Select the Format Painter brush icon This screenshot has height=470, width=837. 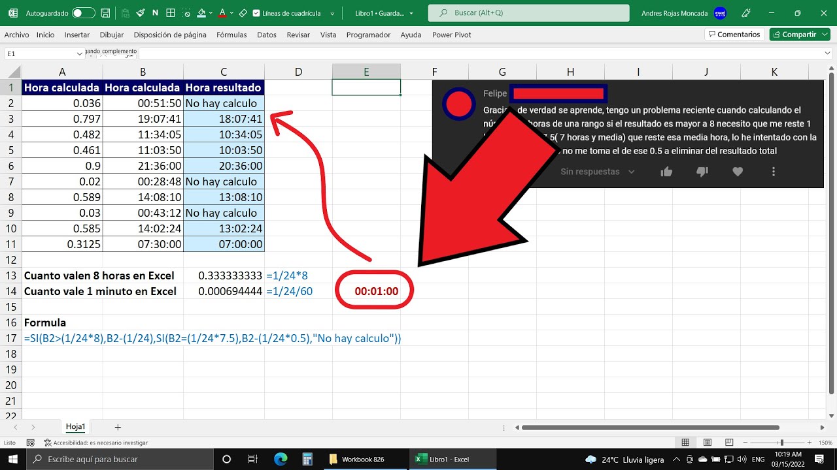139,13
